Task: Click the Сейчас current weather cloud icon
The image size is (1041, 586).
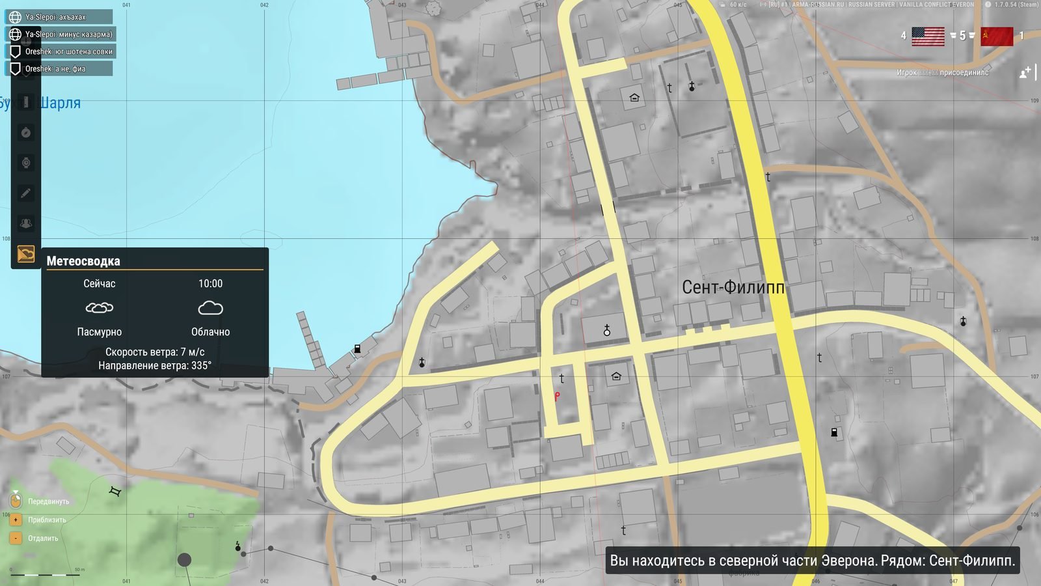Action: pyautogui.click(x=100, y=307)
